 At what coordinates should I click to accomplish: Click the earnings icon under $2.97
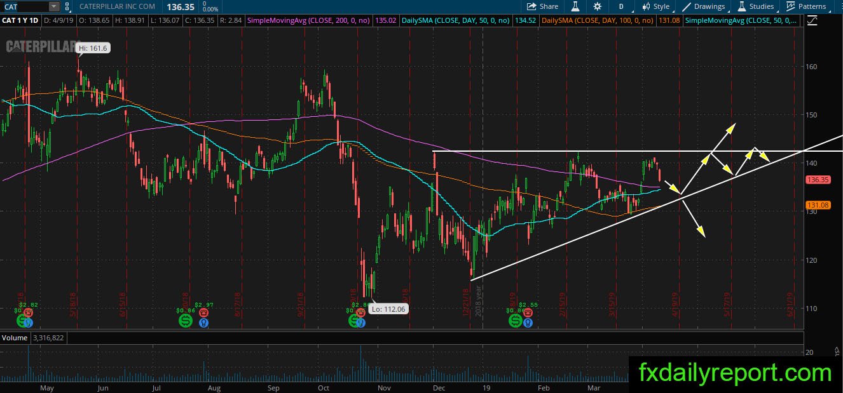[x=203, y=314]
